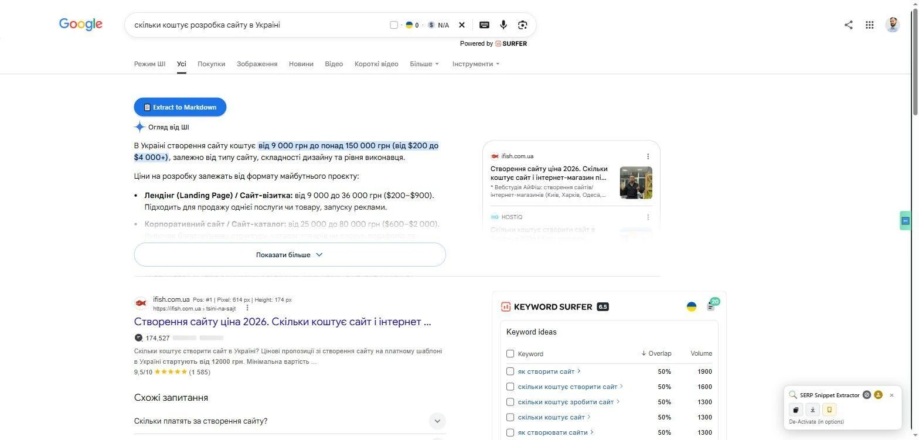The width and height of the screenshot is (919, 440).
Task: Open Keyword Surfer clipboard with 20 badge
Action: (x=712, y=305)
